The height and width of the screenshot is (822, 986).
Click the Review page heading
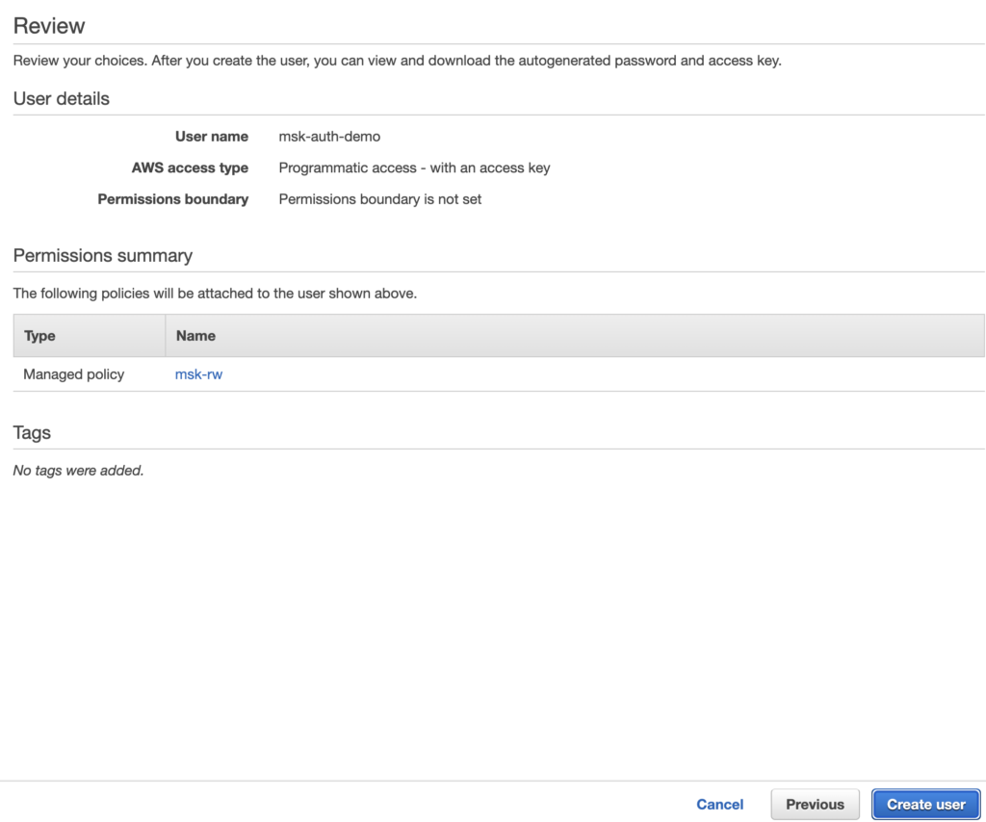[x=49, y=26]
